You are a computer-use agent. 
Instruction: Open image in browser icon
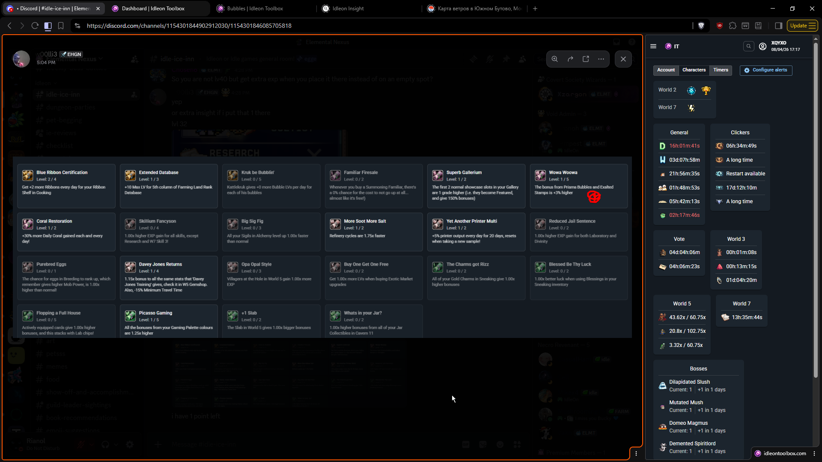pyautogui.click(x=586, y=59)
